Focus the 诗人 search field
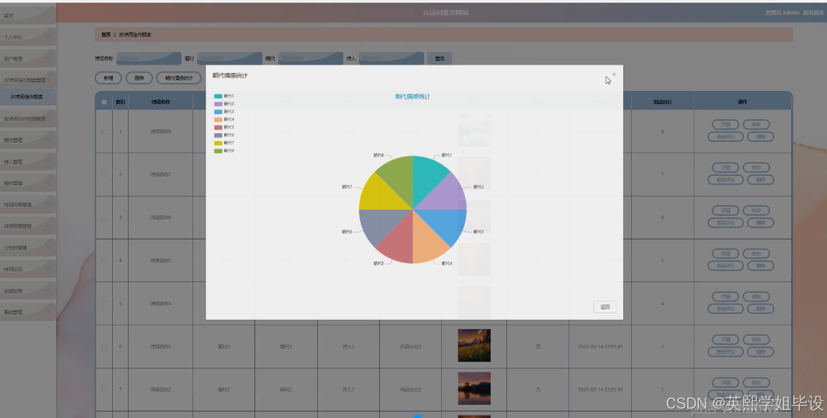The width and height of the screenshot is (827, 418). coord(391,59)
